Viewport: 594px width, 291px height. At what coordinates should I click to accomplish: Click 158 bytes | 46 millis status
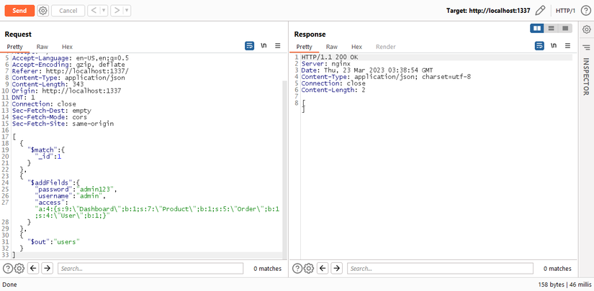[x=564, y=285]
